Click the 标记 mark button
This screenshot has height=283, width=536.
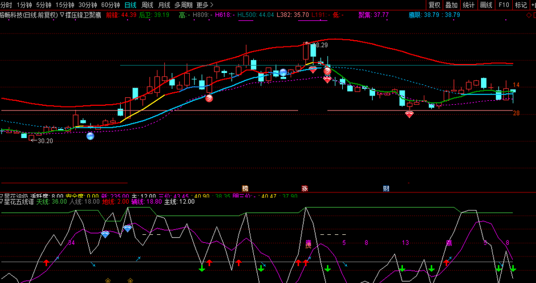pos(521,5)
